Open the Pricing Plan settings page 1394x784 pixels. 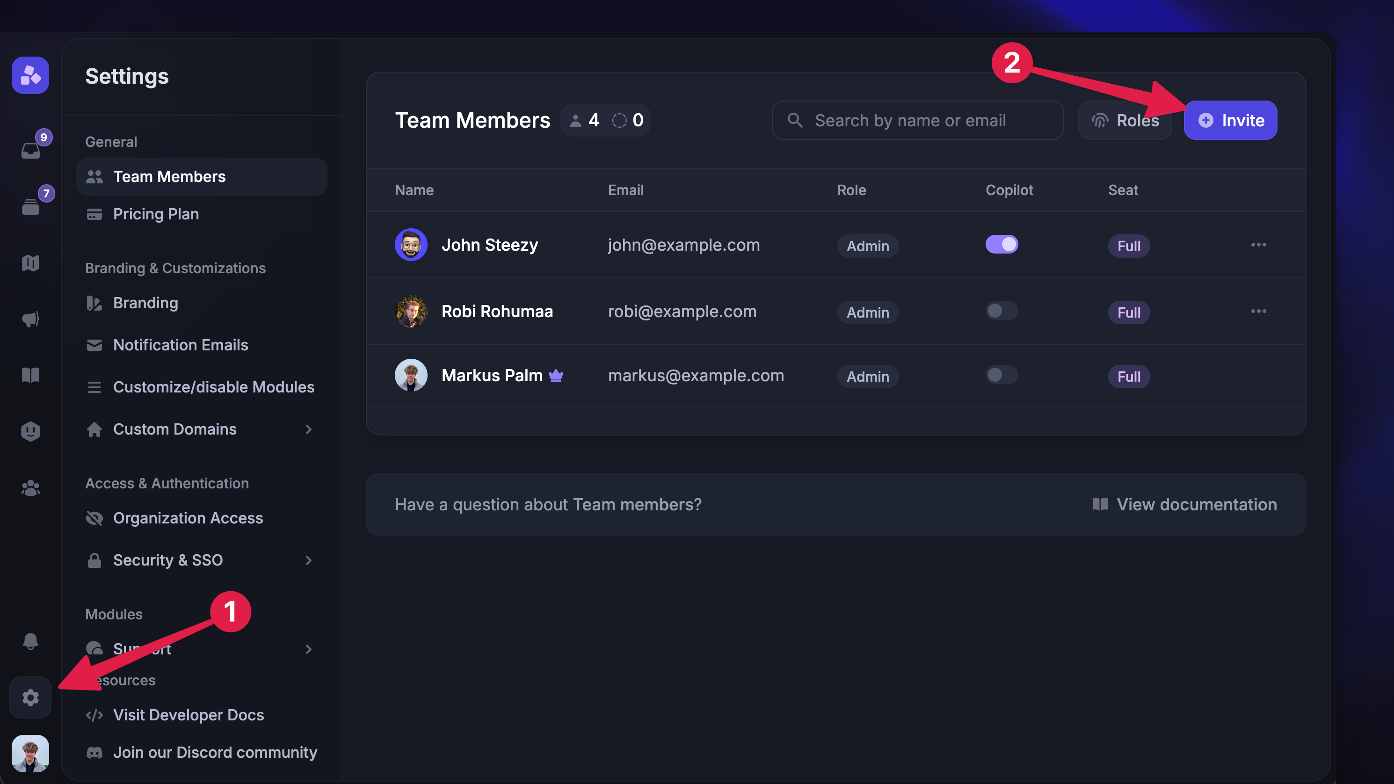[156, 214]
